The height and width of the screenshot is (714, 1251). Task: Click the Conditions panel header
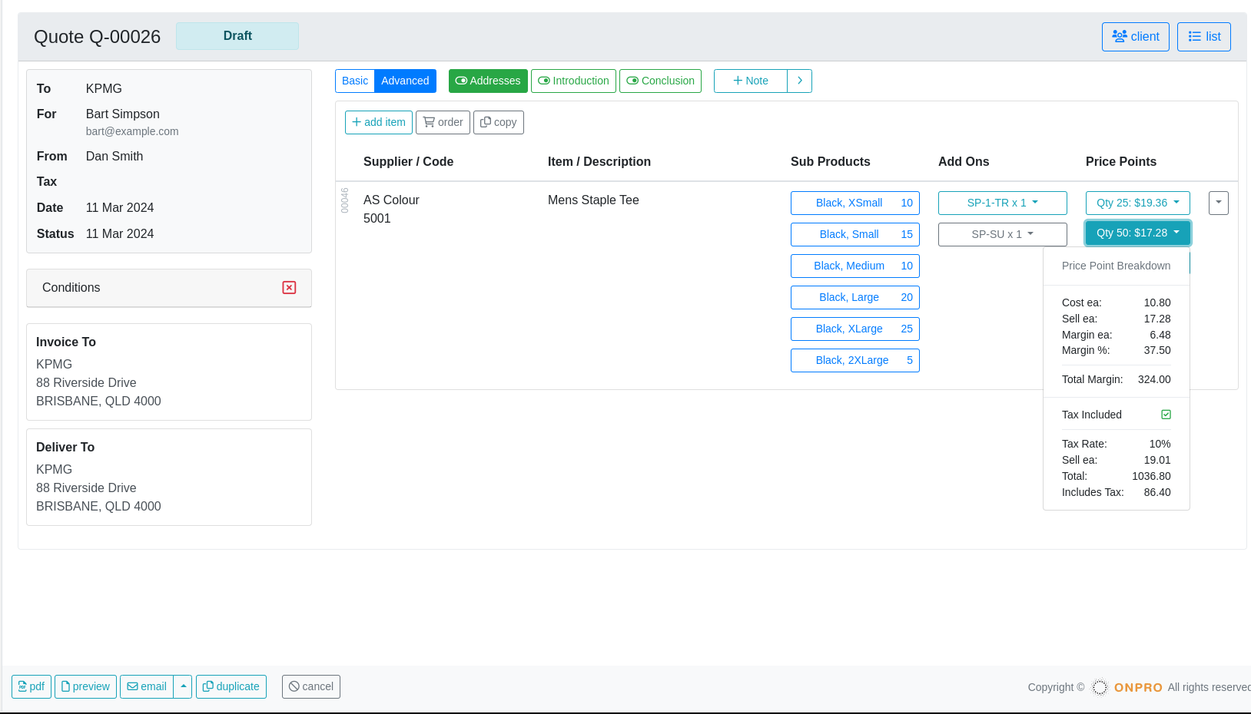[169, 288]
